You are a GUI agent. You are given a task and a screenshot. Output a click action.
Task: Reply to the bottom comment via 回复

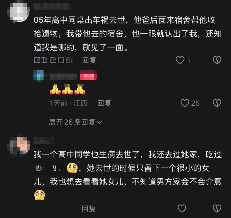coord(89,209)
